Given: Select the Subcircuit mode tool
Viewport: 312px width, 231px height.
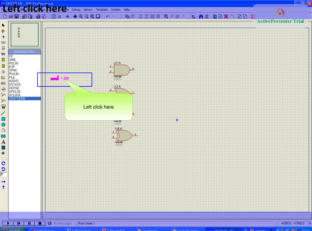Looking at the screenshot, I should pyautogui.click(x=3, y=60).
